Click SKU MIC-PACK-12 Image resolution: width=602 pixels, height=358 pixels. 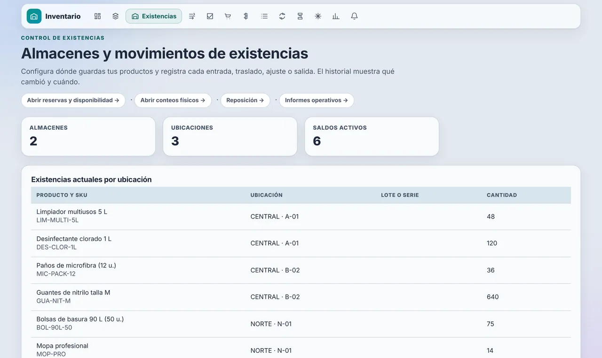56,274
